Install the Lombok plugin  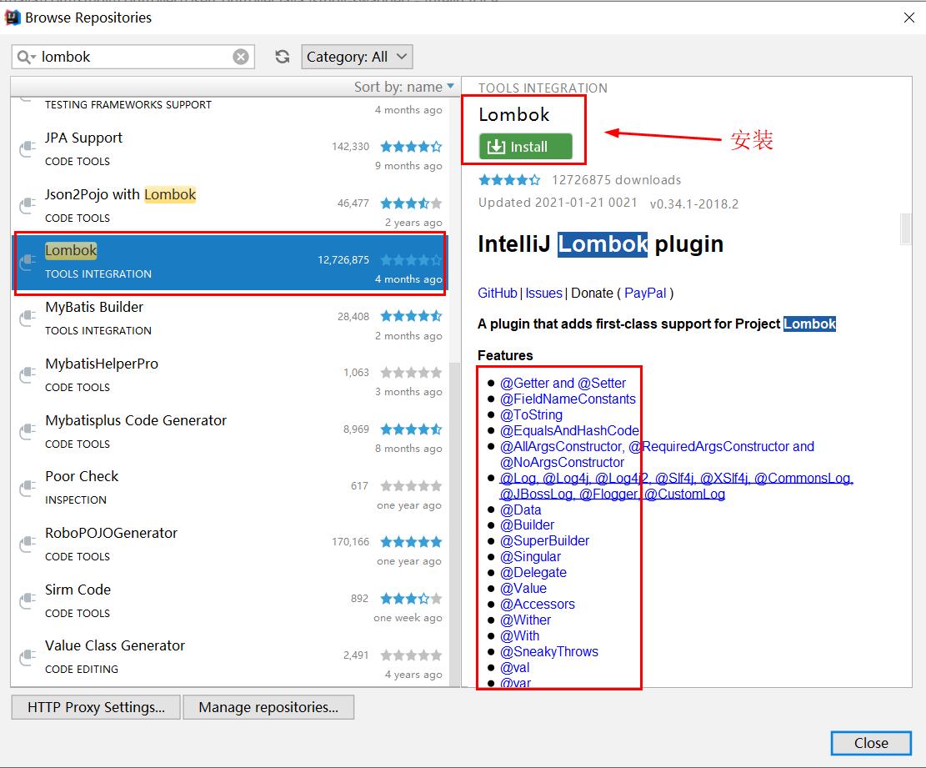click(523, 146)
